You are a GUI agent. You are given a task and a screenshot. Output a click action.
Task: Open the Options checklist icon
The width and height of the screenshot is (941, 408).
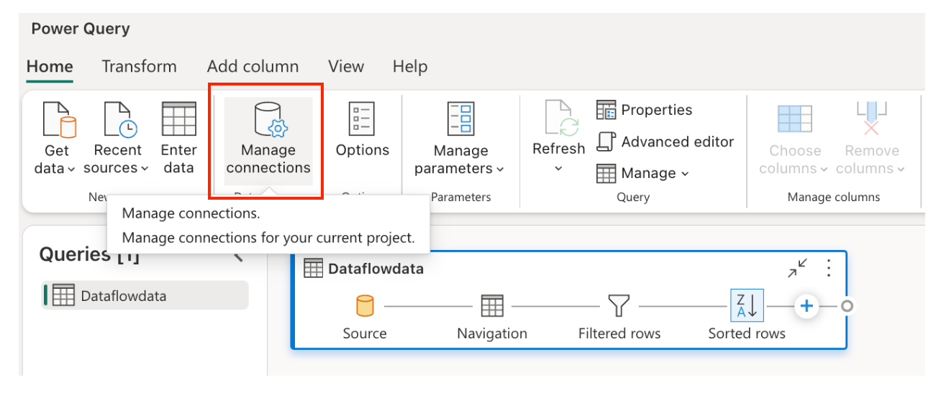click(x=362, y=119)
